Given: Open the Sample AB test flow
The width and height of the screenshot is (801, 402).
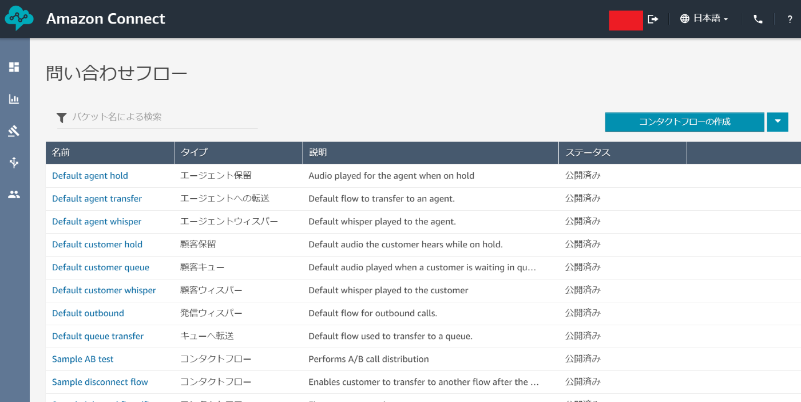Looking at the screenshot, I should [x=83, y=359].
